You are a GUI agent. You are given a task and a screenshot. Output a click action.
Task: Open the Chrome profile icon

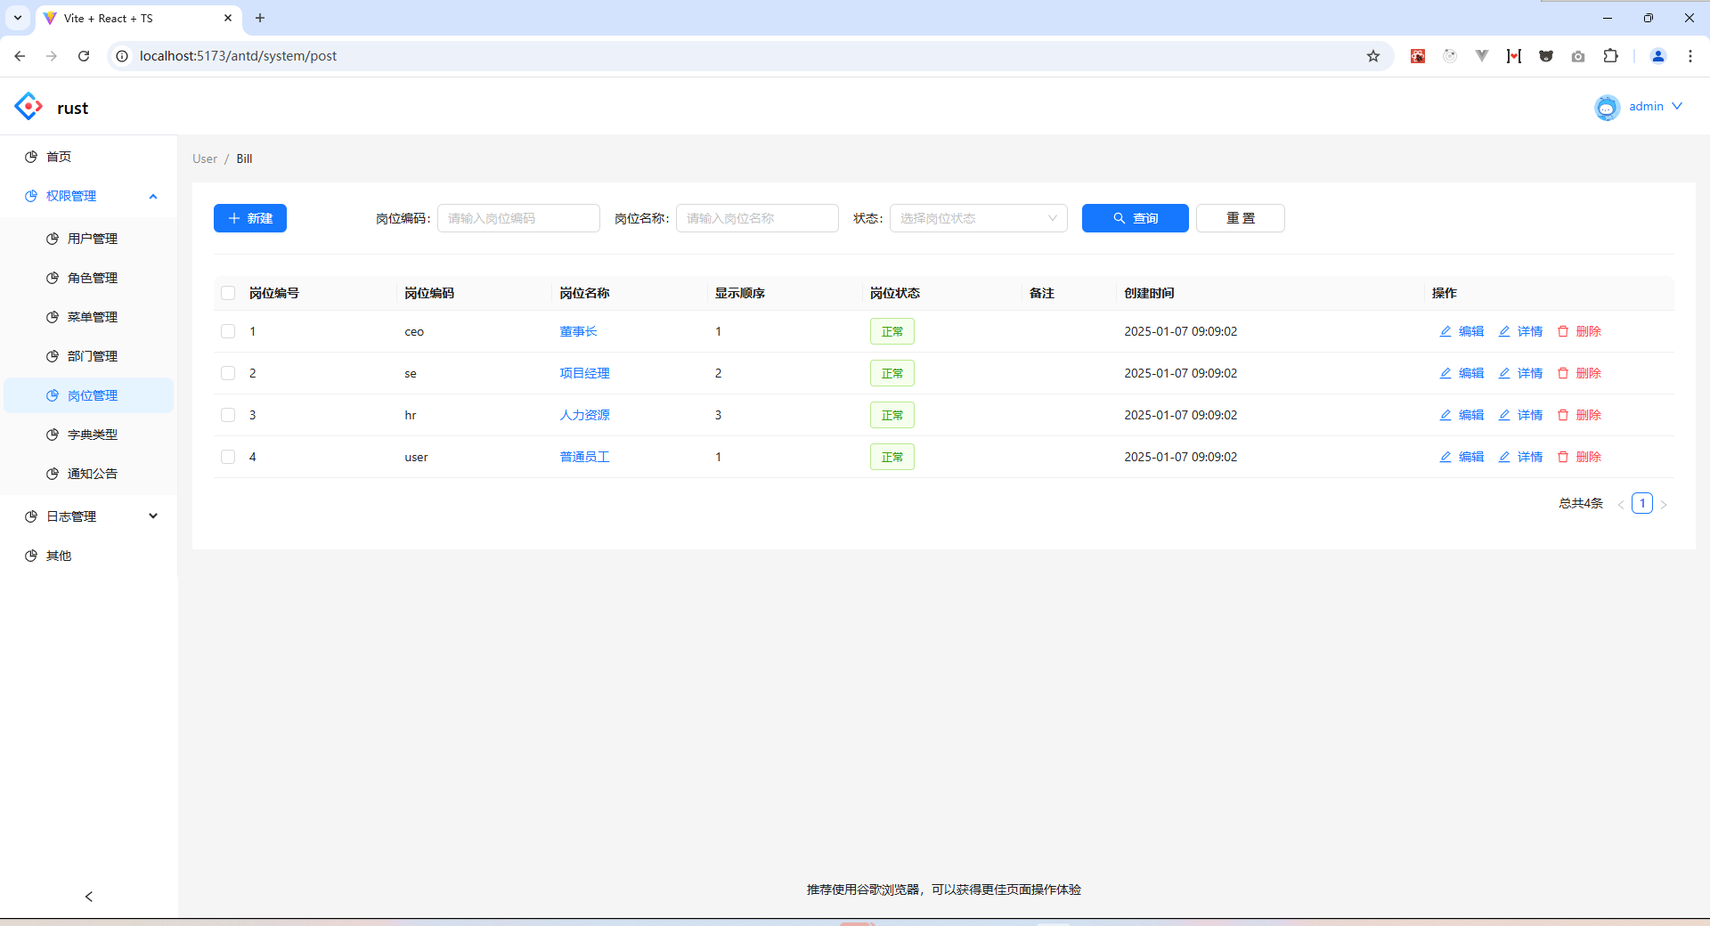coord(1658,56)
